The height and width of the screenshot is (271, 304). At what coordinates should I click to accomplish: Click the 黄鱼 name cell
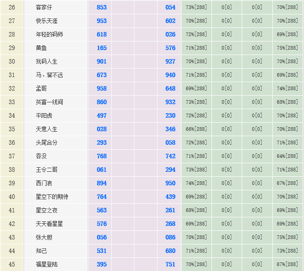41,48
